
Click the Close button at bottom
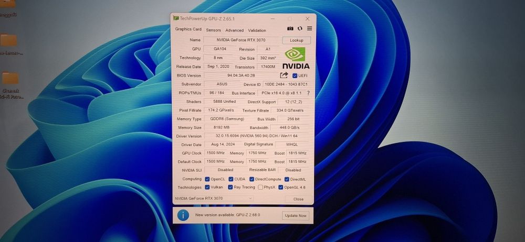[298, 199]
